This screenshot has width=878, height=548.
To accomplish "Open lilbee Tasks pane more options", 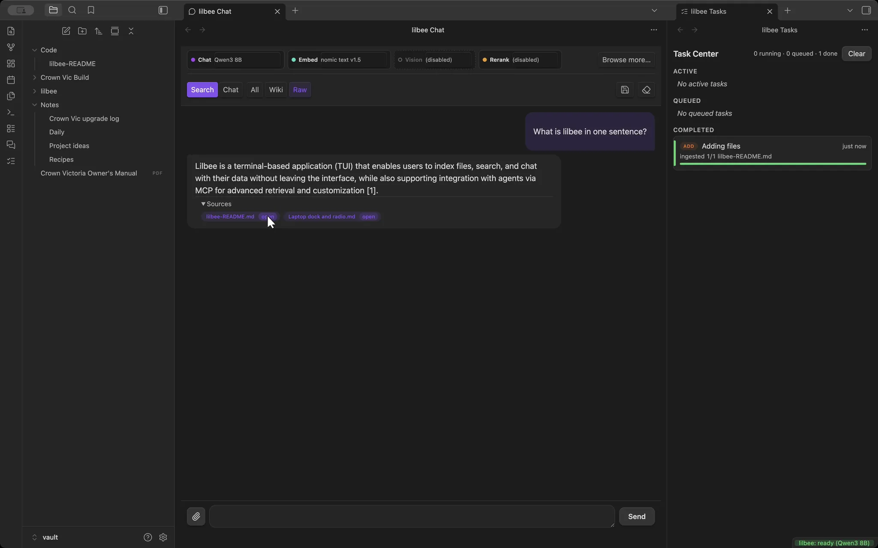I will (865, 30).
